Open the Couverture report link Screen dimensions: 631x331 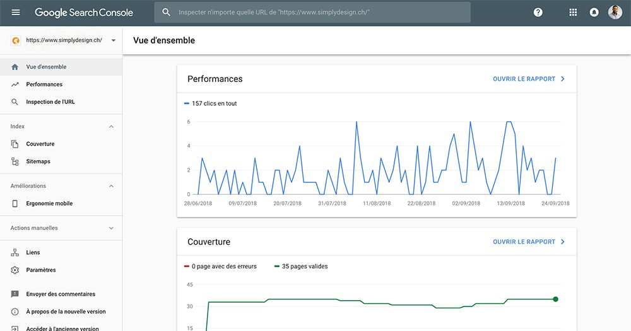(524, 241)
